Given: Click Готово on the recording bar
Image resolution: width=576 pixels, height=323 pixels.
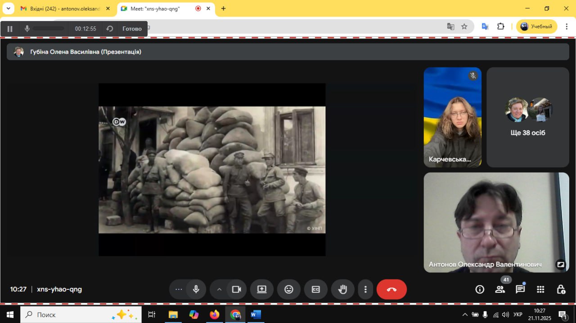Looking at the screenshot, I should 132,29.
